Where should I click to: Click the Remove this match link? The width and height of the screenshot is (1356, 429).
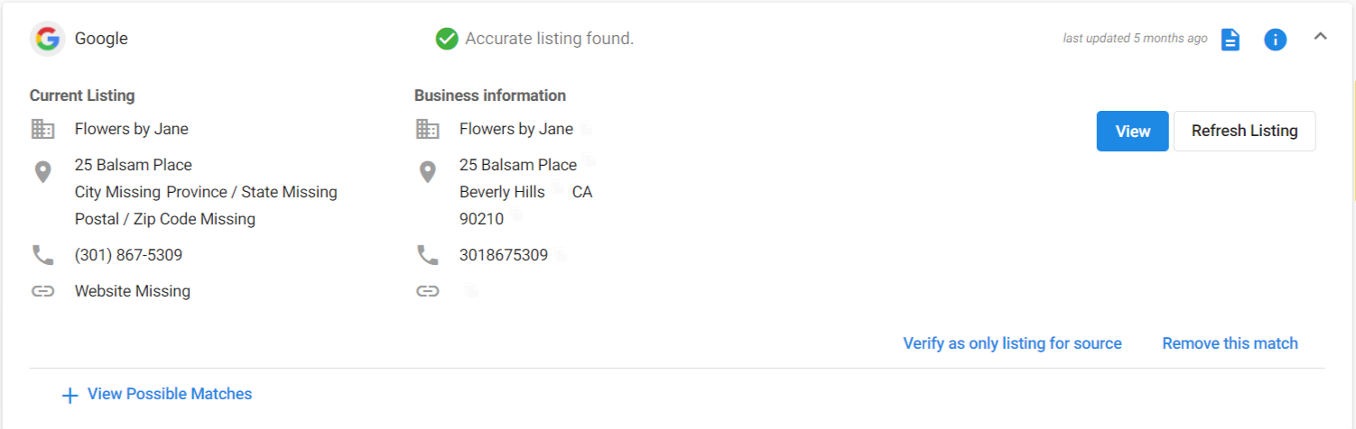click(x=1230, y=343)
